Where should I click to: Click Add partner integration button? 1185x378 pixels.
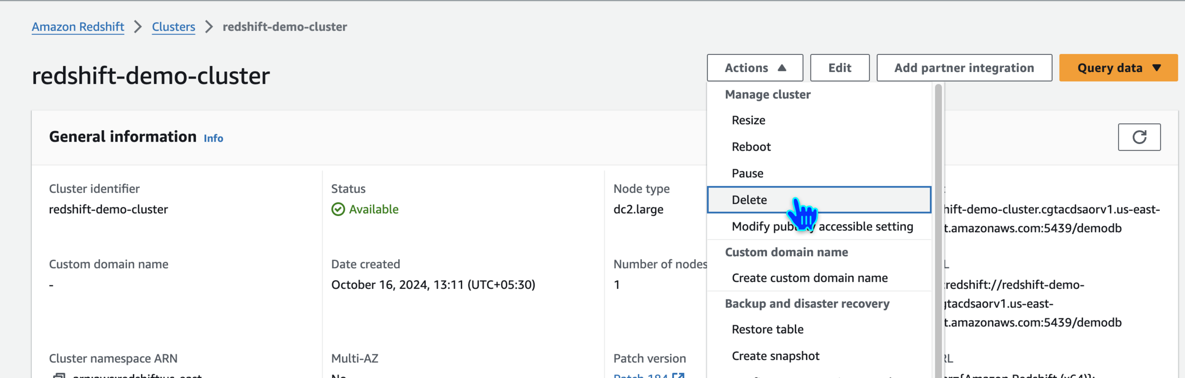coord(964,68)
